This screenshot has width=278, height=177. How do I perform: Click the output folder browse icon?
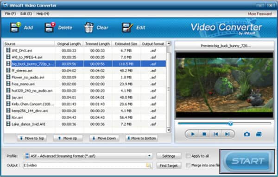pos(149,165)
